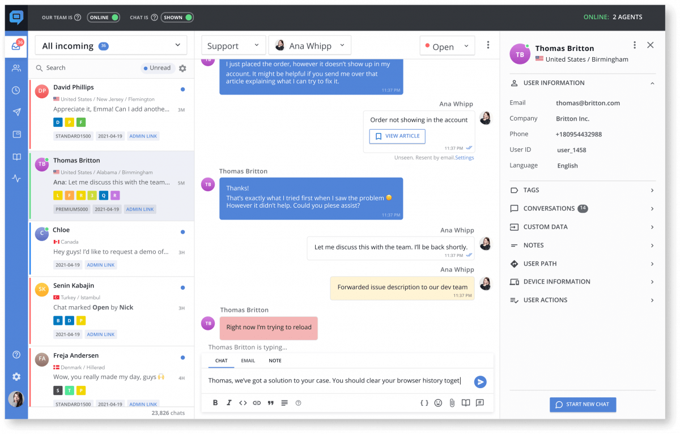The image size is (680, 434).
Task: Insert a link with the chain icon
Action: pyautogui.click(x=257, y=402)
